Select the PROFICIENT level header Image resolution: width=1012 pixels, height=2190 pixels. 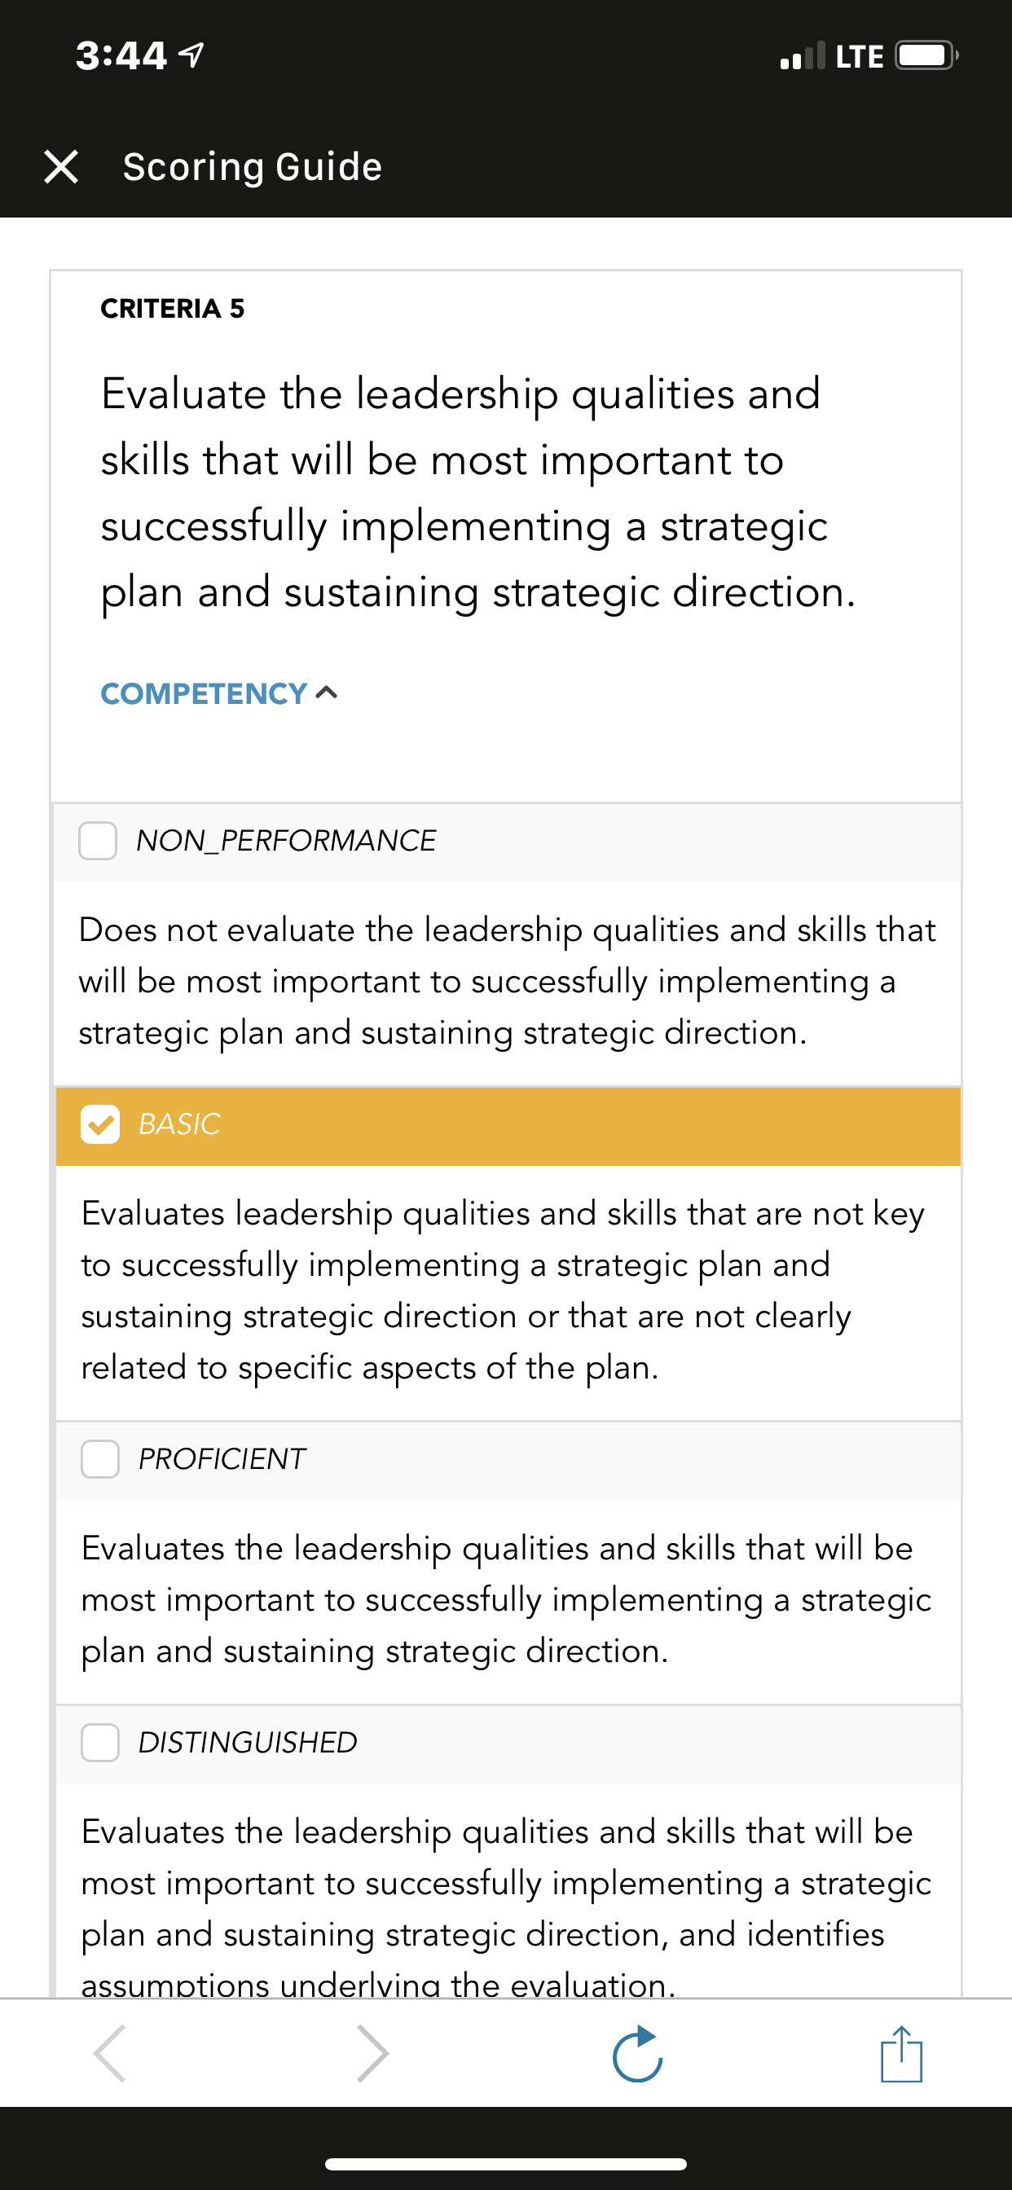pyautogui.click(x=508, y=1461)
